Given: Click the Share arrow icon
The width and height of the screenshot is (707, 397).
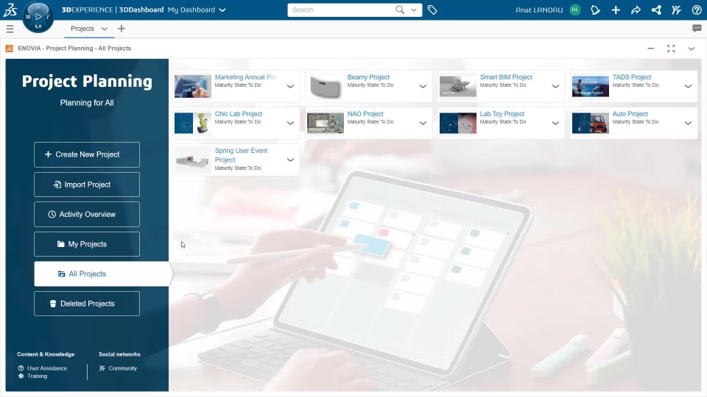Looking at the screenshot, I should pos(636,10).
